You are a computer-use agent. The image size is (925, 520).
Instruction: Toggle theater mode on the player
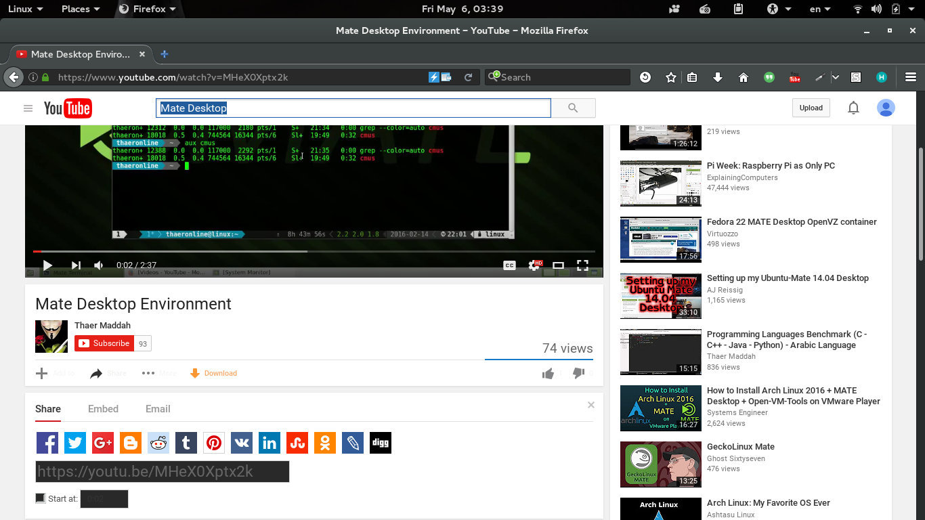(558, 265)
